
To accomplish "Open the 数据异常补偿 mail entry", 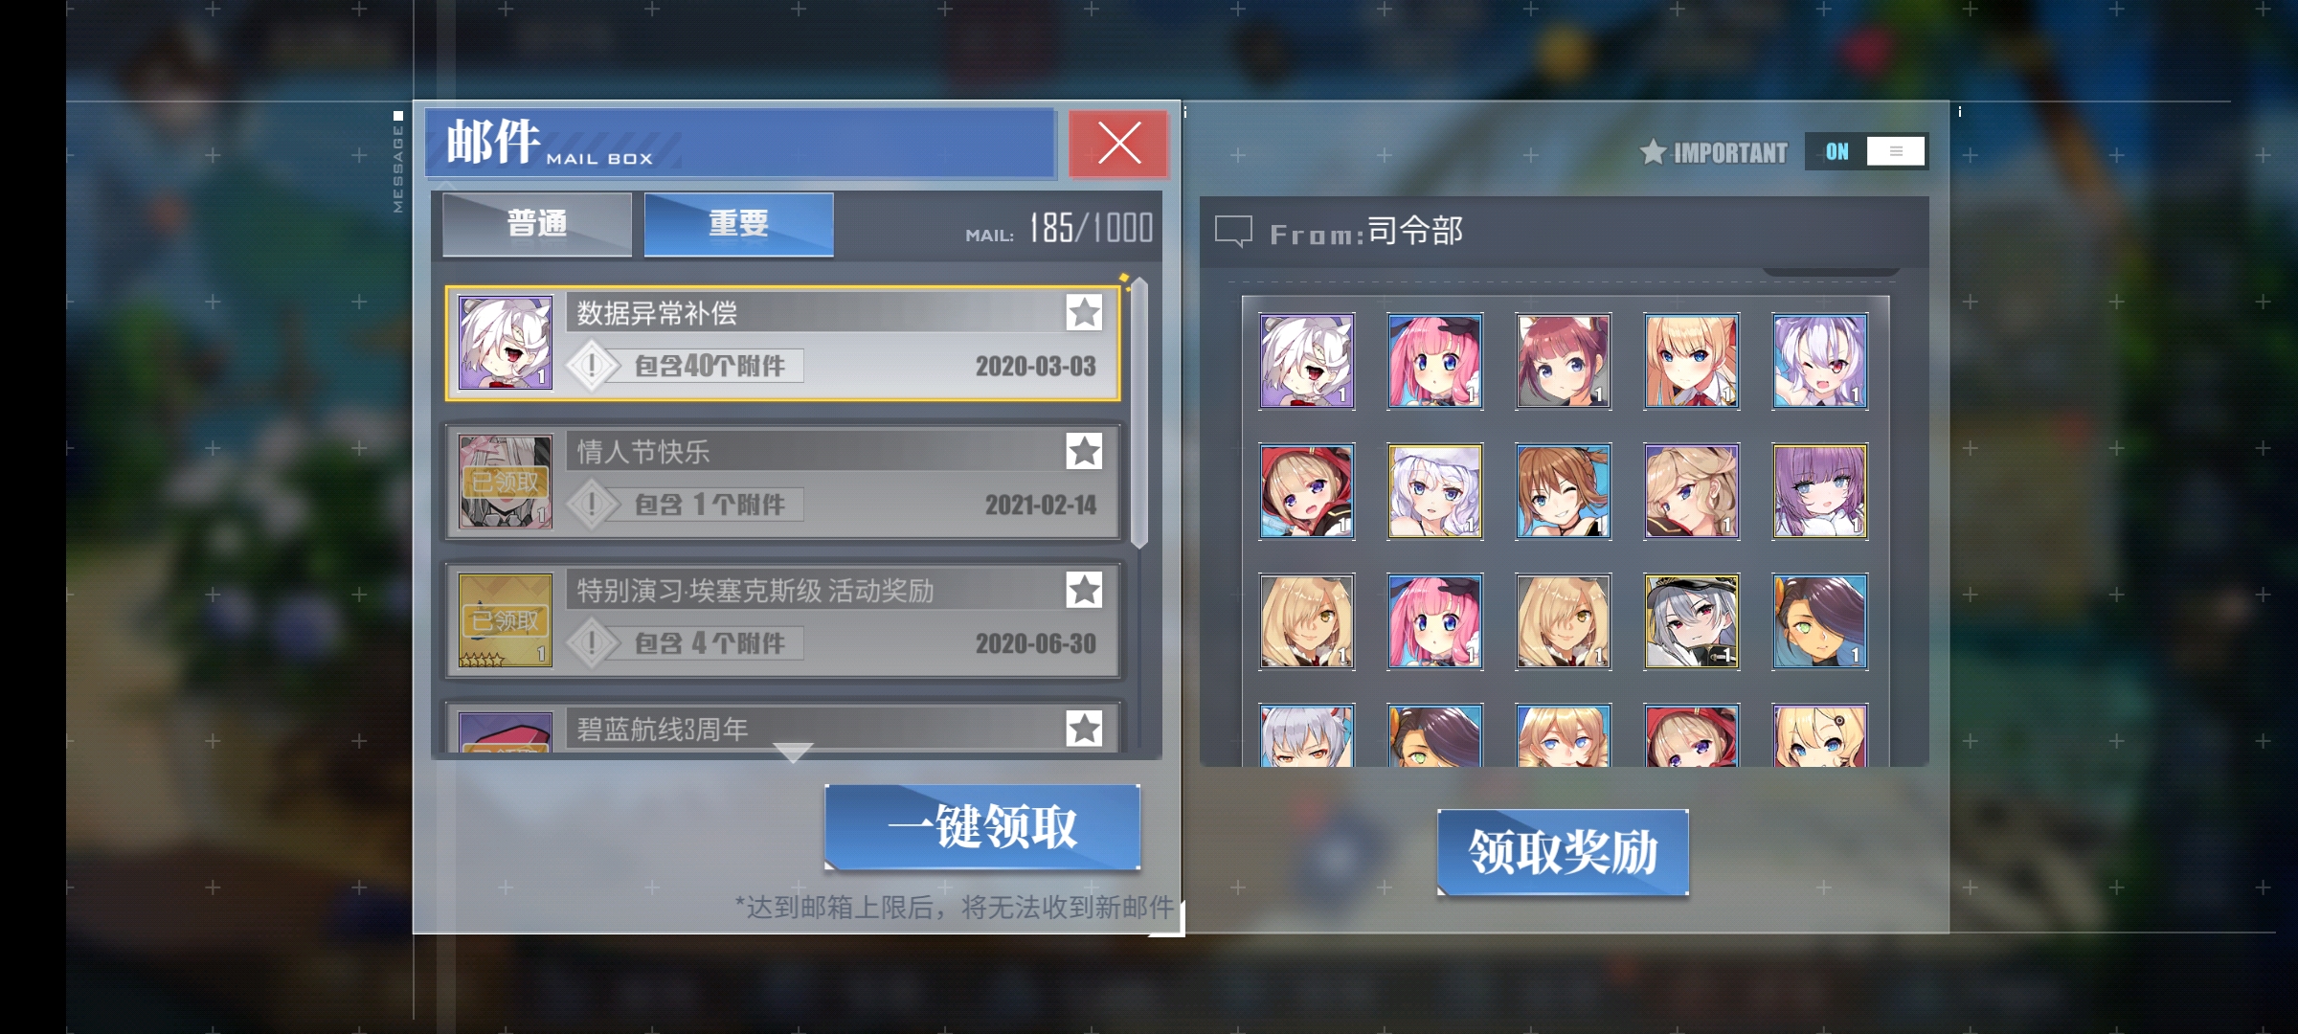I will [782, 343].
